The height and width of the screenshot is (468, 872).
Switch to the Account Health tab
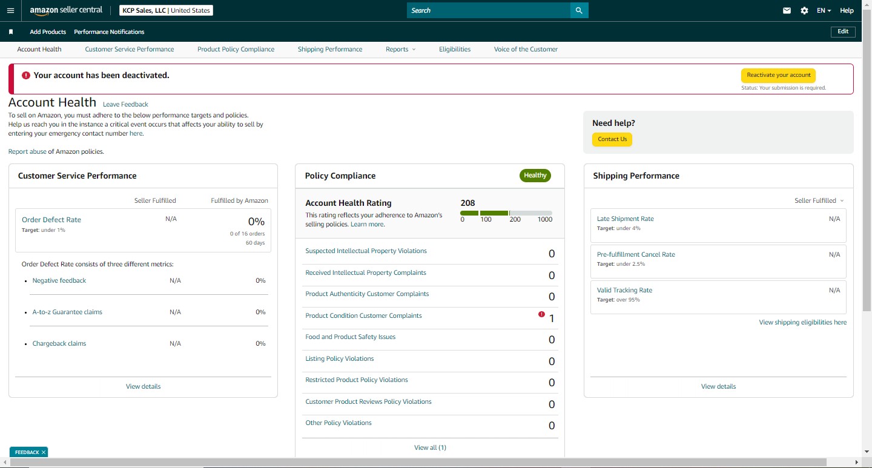click(39, 49)
